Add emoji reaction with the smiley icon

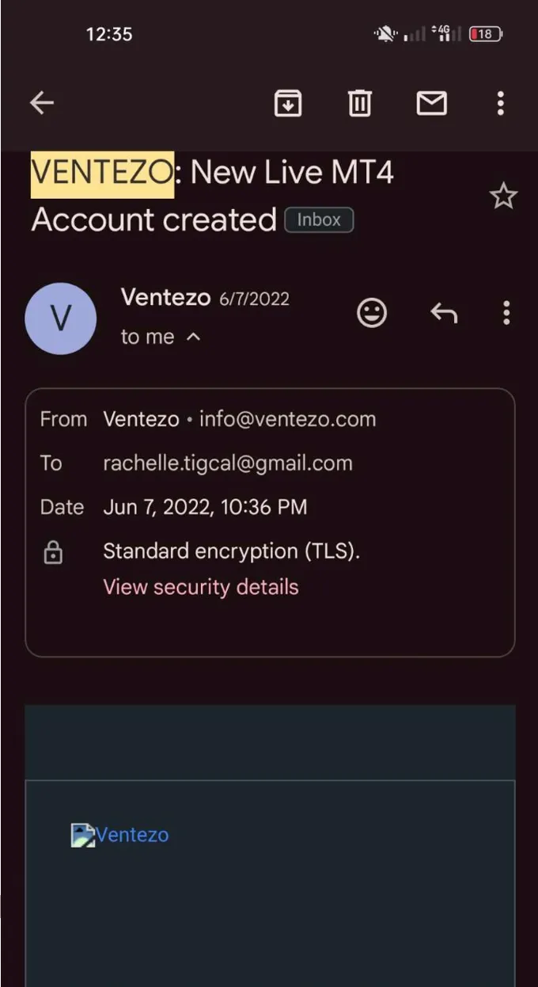[372, 313]
